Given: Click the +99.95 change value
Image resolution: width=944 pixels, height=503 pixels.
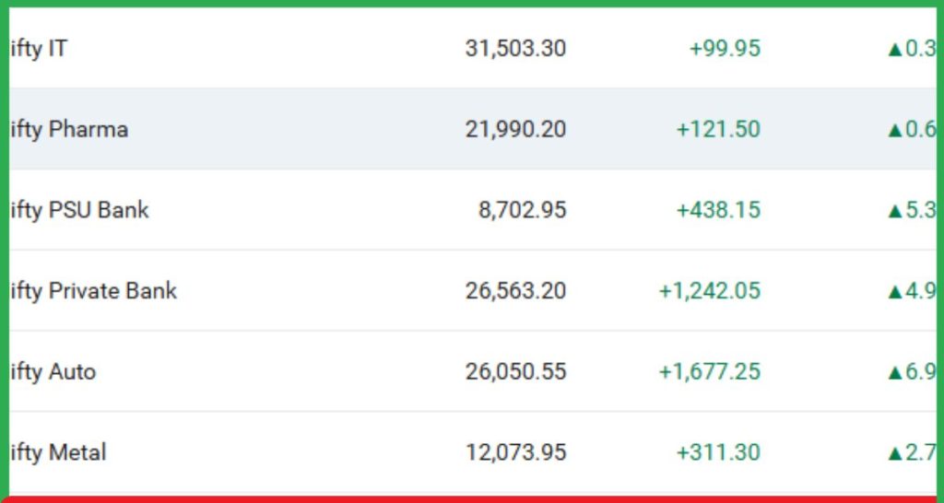Looking at the screenshot, I should point(725,48).
